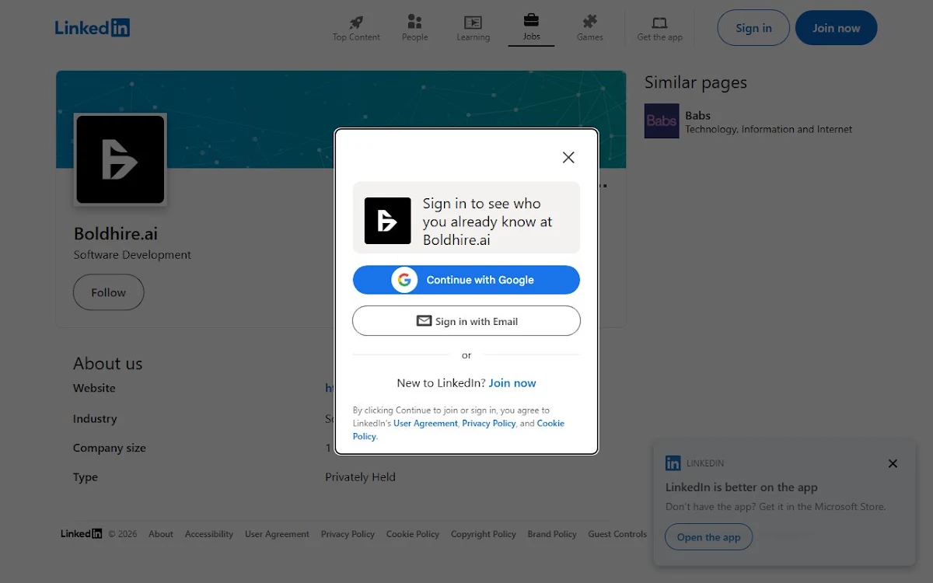Click the envelope icon in the email button

click(424, 321)
